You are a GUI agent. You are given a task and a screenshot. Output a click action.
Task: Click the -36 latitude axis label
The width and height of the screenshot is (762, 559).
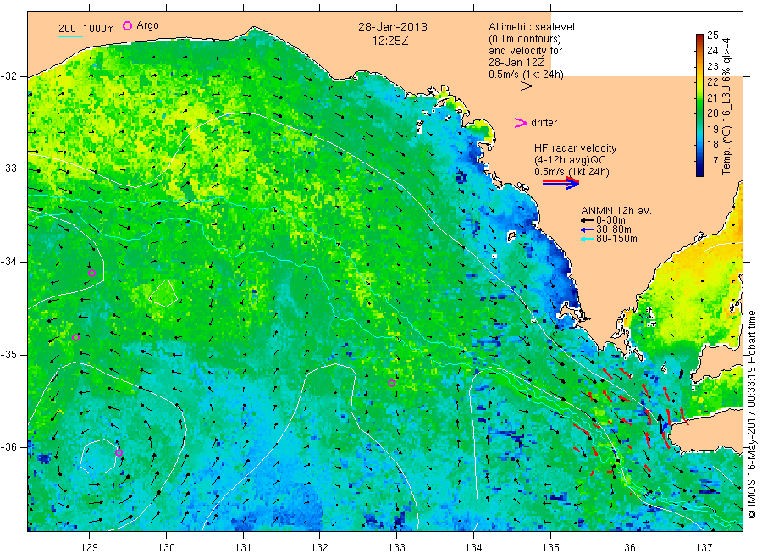(8, 447)
